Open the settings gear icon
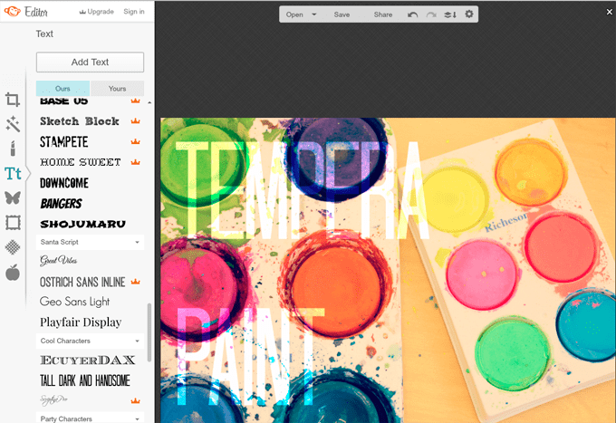 click(x=469, y=14)
